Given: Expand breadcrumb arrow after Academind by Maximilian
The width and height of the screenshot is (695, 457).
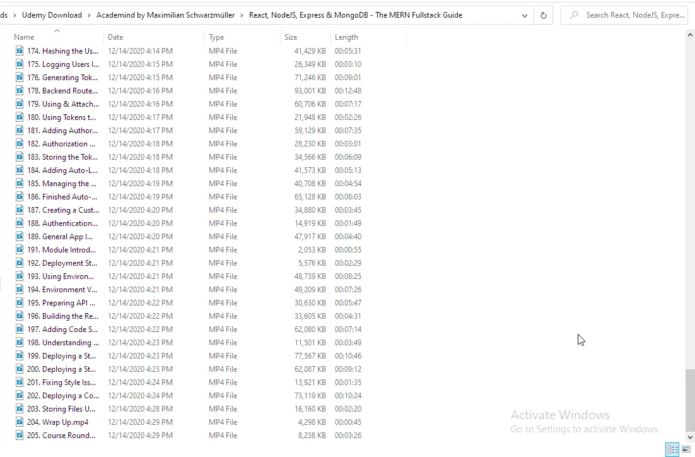Looking at the screenshot, I should click(x=242, y=16).
